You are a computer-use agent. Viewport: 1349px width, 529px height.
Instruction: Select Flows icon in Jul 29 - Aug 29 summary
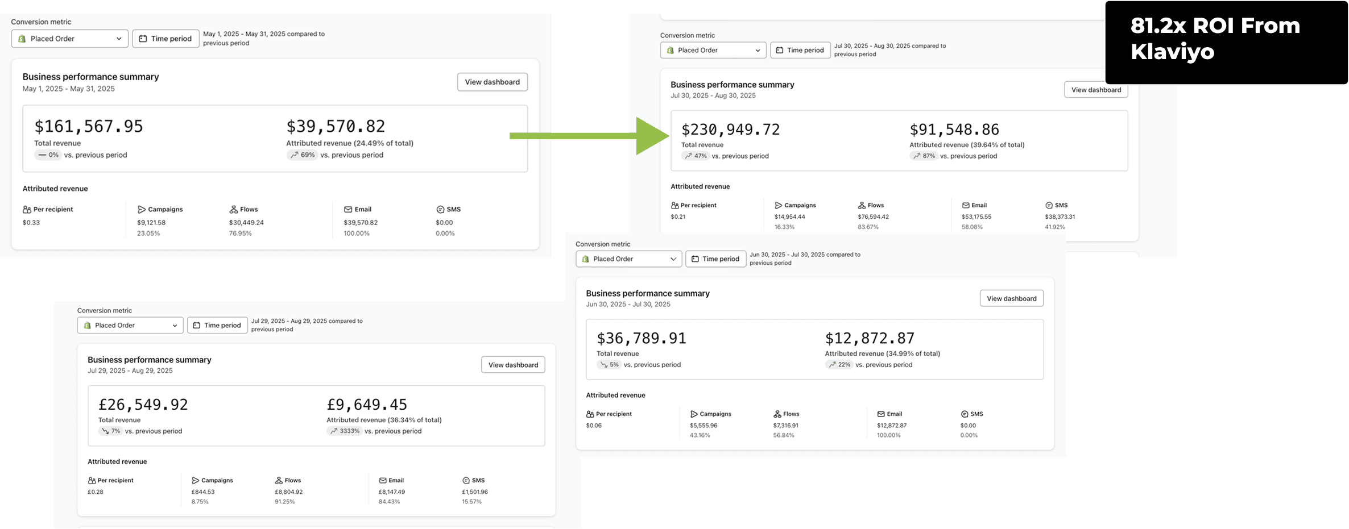(279, 481)
